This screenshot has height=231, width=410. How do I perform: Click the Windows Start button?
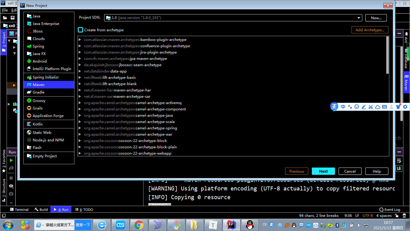click(x=8, y=225)
